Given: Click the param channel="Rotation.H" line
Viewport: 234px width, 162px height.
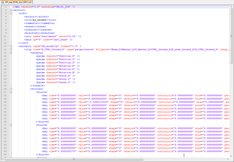Looking at the screenshot, I should [58, 66].
